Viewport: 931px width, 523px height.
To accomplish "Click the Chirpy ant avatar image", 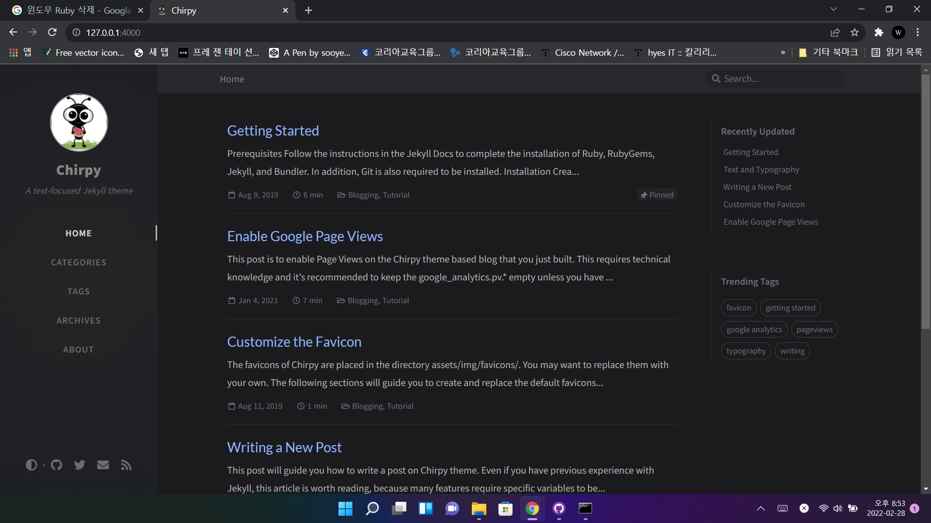I will click(79, 123).
